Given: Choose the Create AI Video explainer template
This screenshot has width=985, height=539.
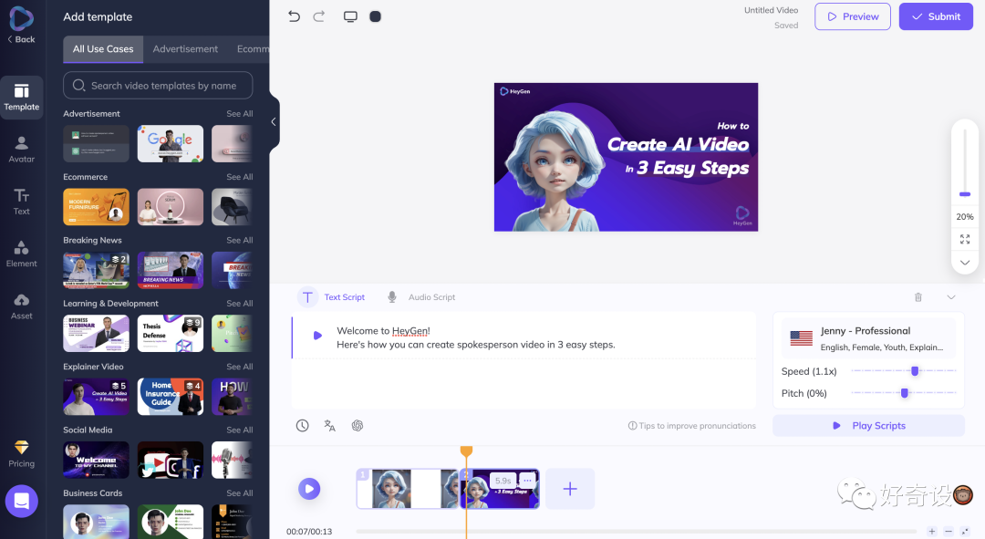Looking at the screenshot, I should pos(96,397).
